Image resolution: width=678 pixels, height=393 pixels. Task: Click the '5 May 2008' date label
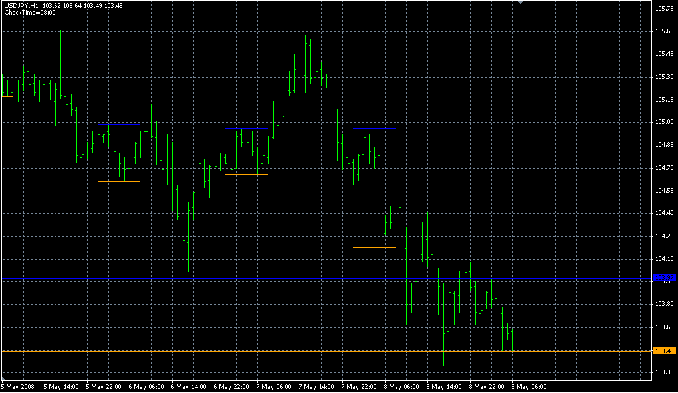(x=18, y=387)
